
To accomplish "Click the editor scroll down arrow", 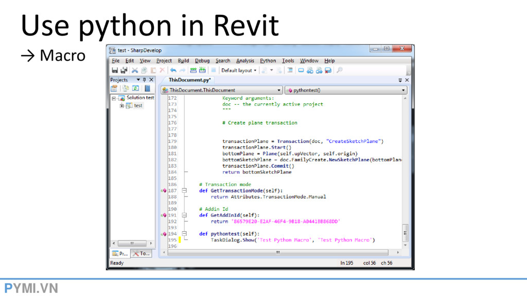I will click(406, 245).
